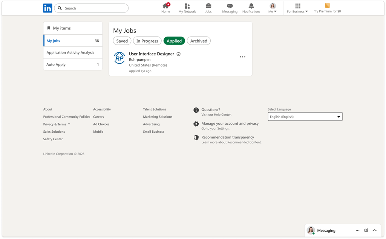Expand Privacy & Terms dropdown
The width and height of the screenshot is (386, 239).
click(57, 124)
